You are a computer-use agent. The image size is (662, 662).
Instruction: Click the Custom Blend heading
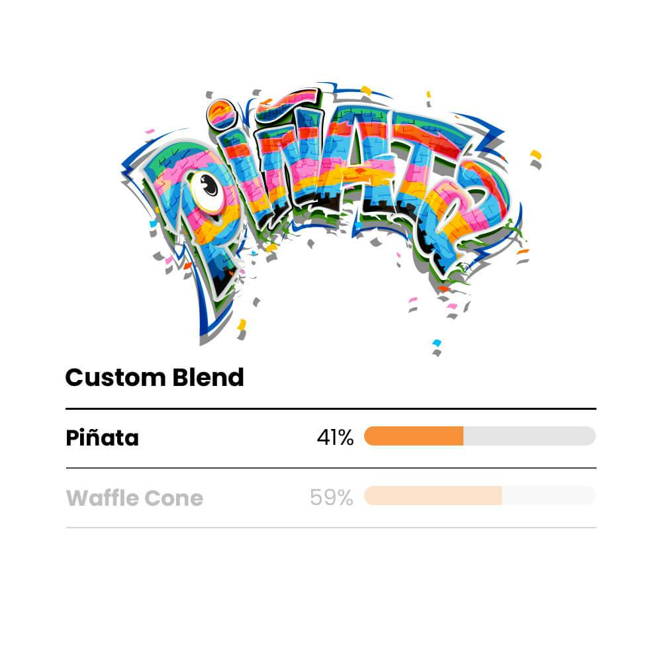coord(154,378)
